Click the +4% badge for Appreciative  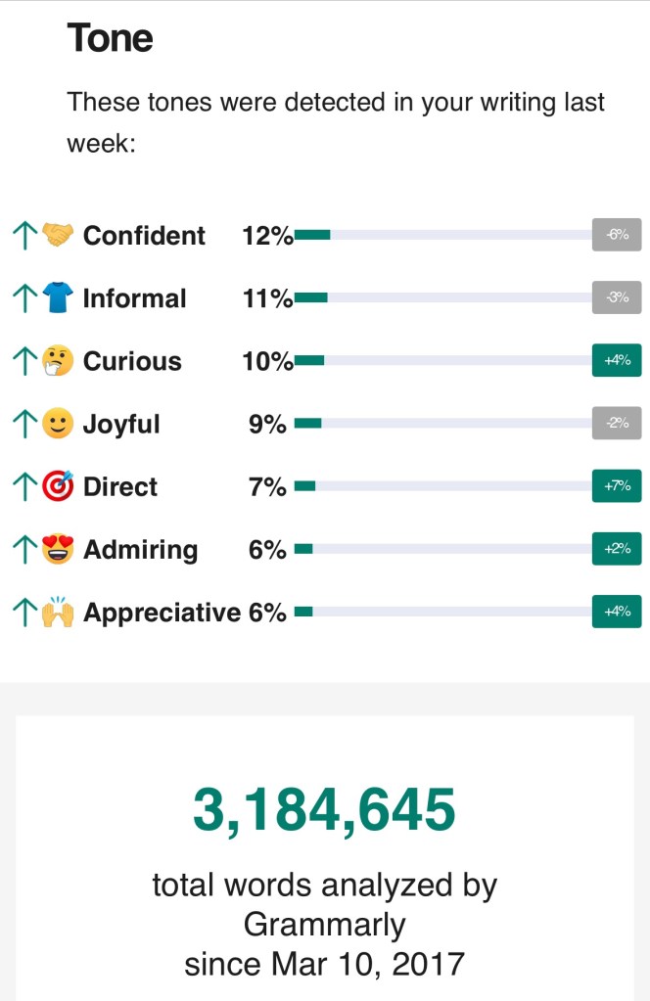(x=617, y=613)
